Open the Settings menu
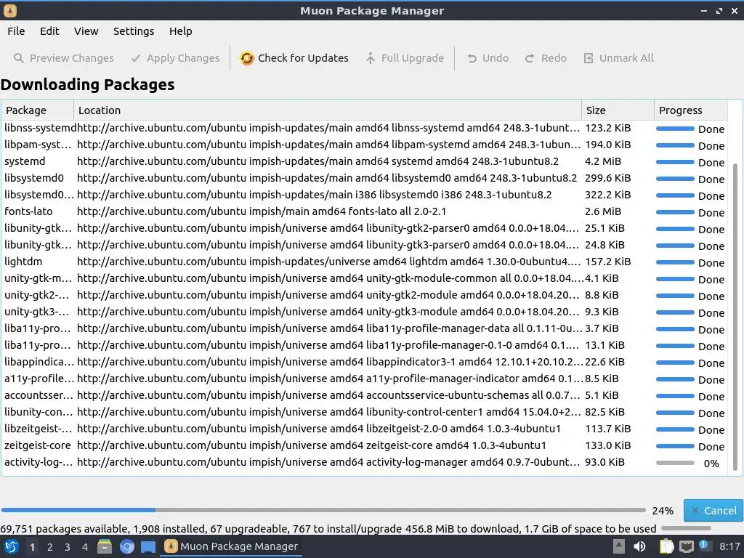The height and width of the screenshot is (558, 744). pyautogui.click(x=134, y=31)
